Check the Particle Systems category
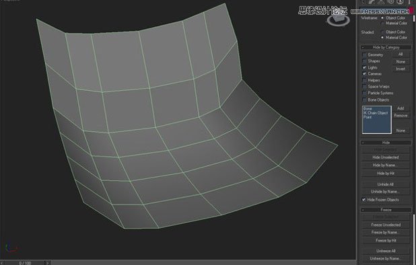The height and width of the screenshot is (265, 416). pos(364,93)
